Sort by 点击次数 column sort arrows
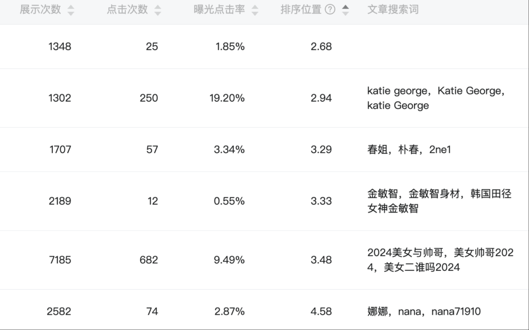This screenshot has width=529, height=330. click(158, 10)
